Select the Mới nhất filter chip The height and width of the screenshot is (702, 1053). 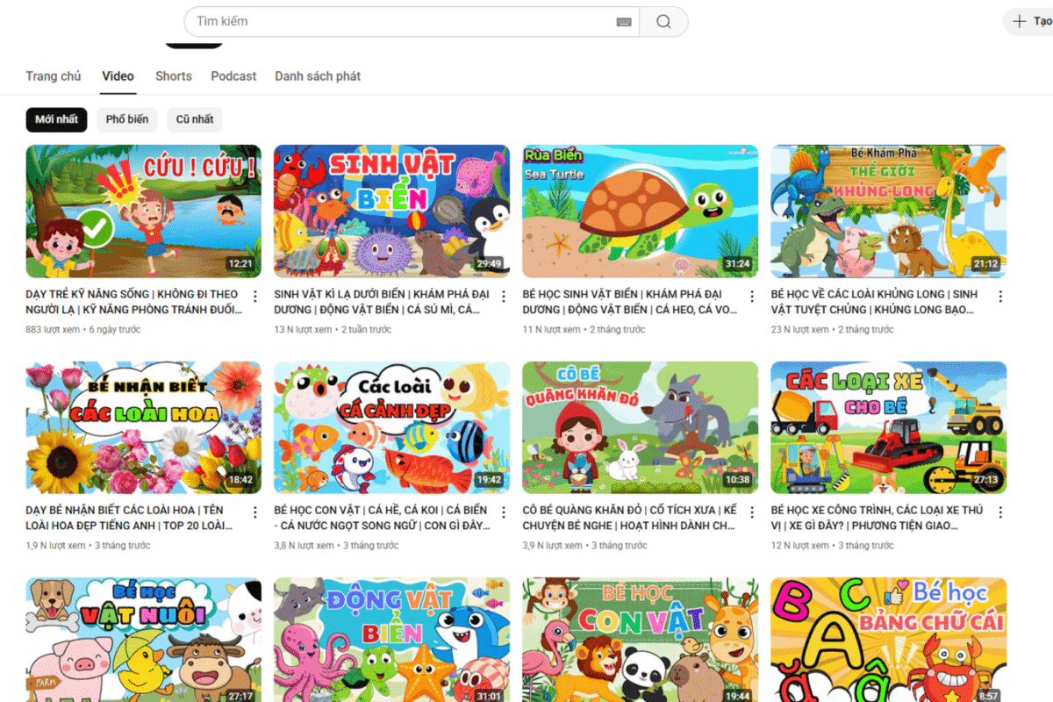tap(56, 119)
